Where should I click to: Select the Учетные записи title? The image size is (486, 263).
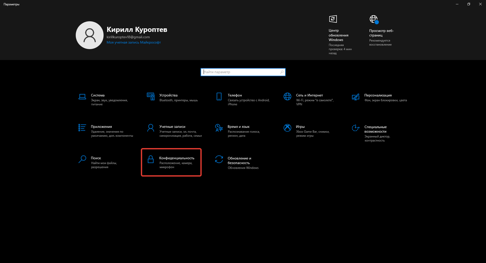[173, 127]
